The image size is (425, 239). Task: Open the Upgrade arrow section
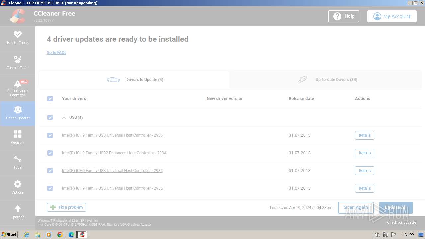coord(18,212)
